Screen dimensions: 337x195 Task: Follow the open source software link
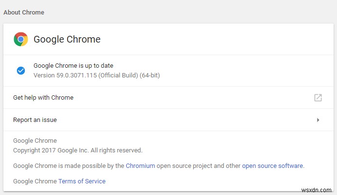coord(272,165)
